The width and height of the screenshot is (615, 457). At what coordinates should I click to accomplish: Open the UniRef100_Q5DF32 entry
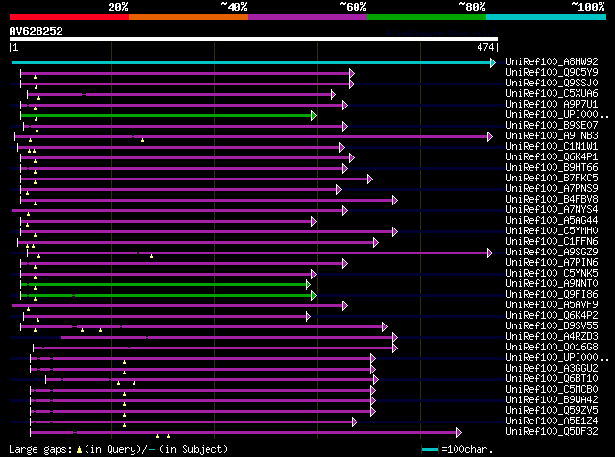(552, 432)
